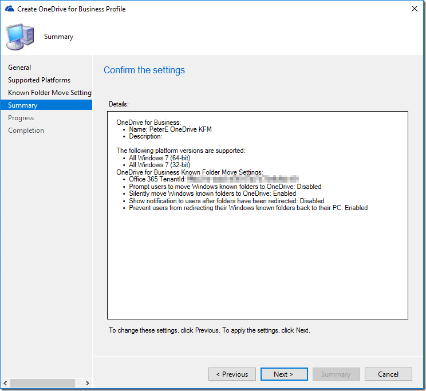Click the greyed-out Summary button
The image size is (426, 391).
(x=336, y=374)
